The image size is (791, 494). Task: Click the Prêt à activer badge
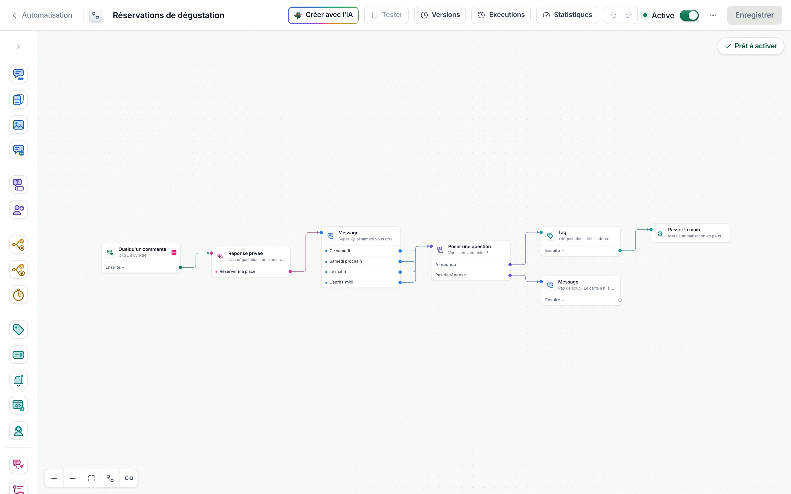click(750, 46)
